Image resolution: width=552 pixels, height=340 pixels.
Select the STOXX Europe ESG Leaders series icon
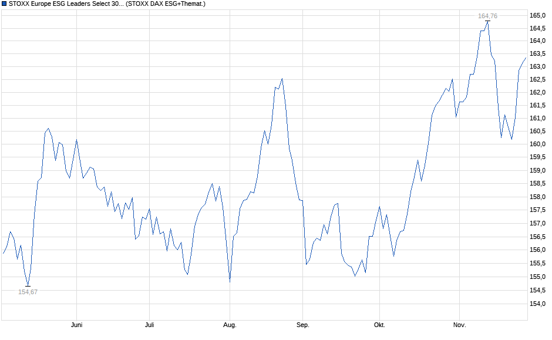coord(5,4)
